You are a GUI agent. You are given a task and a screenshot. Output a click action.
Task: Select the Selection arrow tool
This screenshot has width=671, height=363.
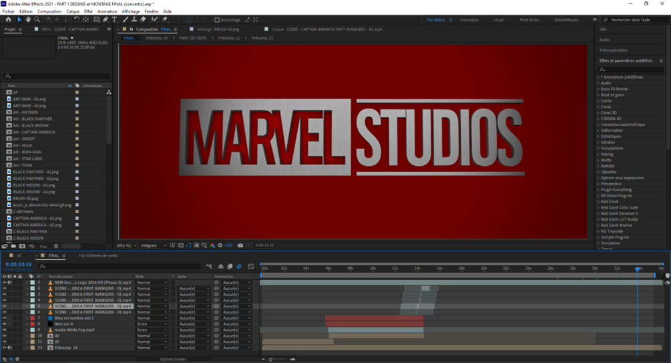(x=19, y=19)
